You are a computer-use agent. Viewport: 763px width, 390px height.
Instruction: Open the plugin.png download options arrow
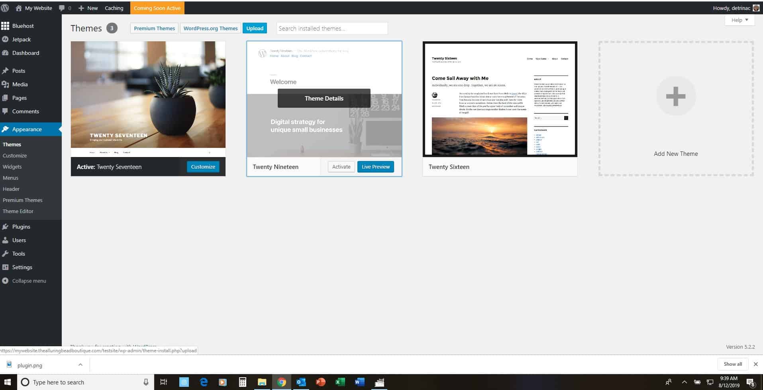(80, 365)
